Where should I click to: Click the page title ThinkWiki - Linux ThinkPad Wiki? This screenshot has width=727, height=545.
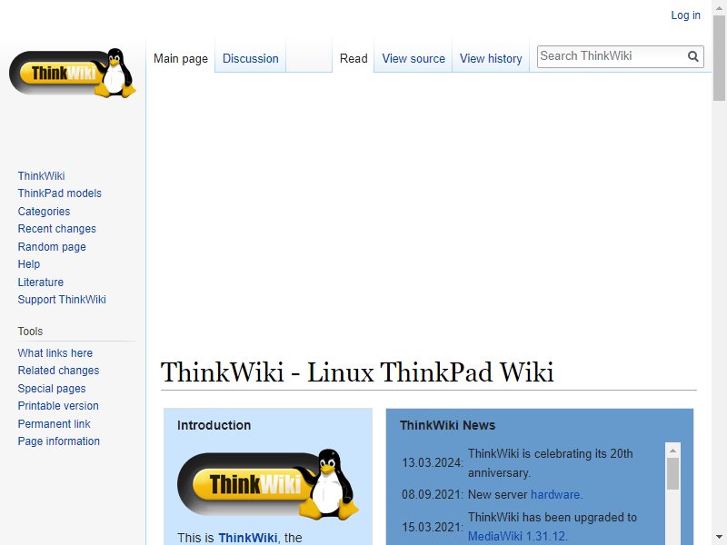click(357, 372)
